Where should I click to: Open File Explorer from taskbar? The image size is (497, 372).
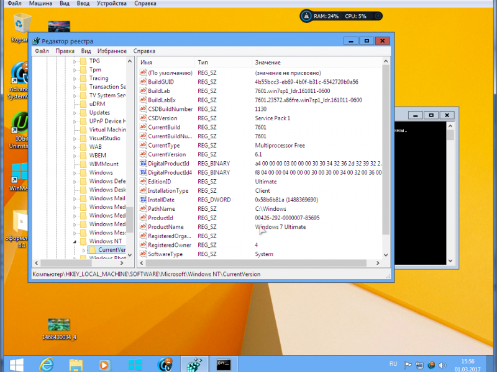pos(76,365)
